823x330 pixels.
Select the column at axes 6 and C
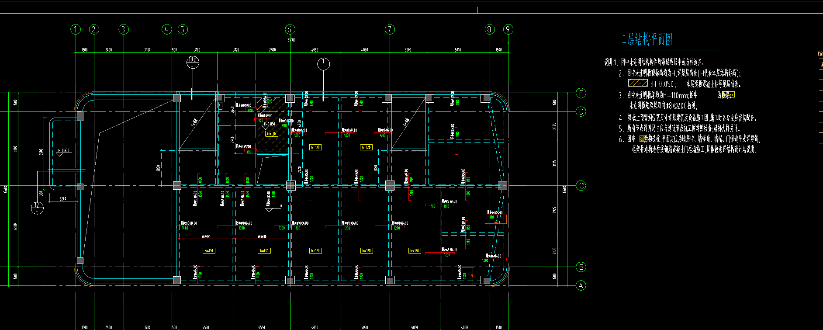click(290, 186)
